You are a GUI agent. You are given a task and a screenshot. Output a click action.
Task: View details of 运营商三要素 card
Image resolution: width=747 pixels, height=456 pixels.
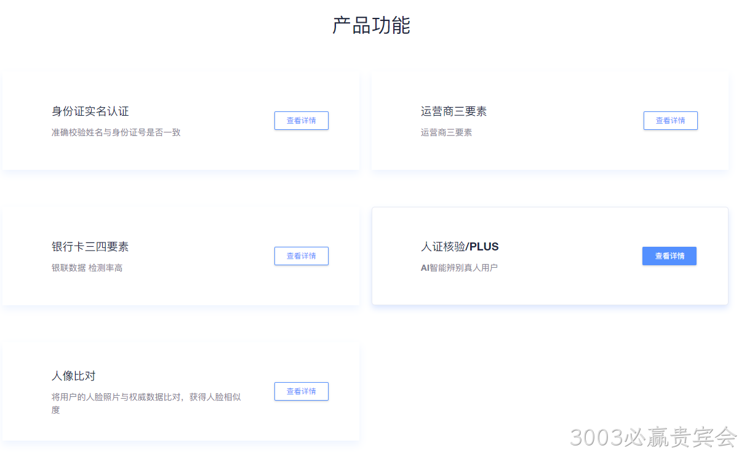(671, 121)
